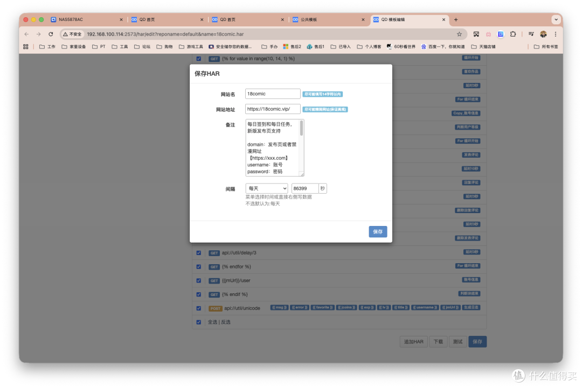
Task: Reload the page with the refresh icon
Action: (51, 34)
